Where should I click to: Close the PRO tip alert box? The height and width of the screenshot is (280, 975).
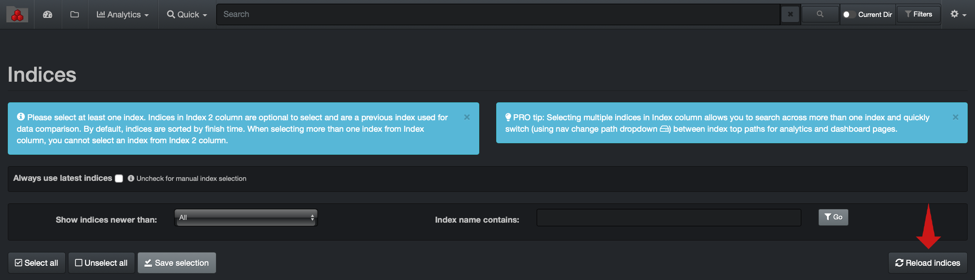[955, 117]
